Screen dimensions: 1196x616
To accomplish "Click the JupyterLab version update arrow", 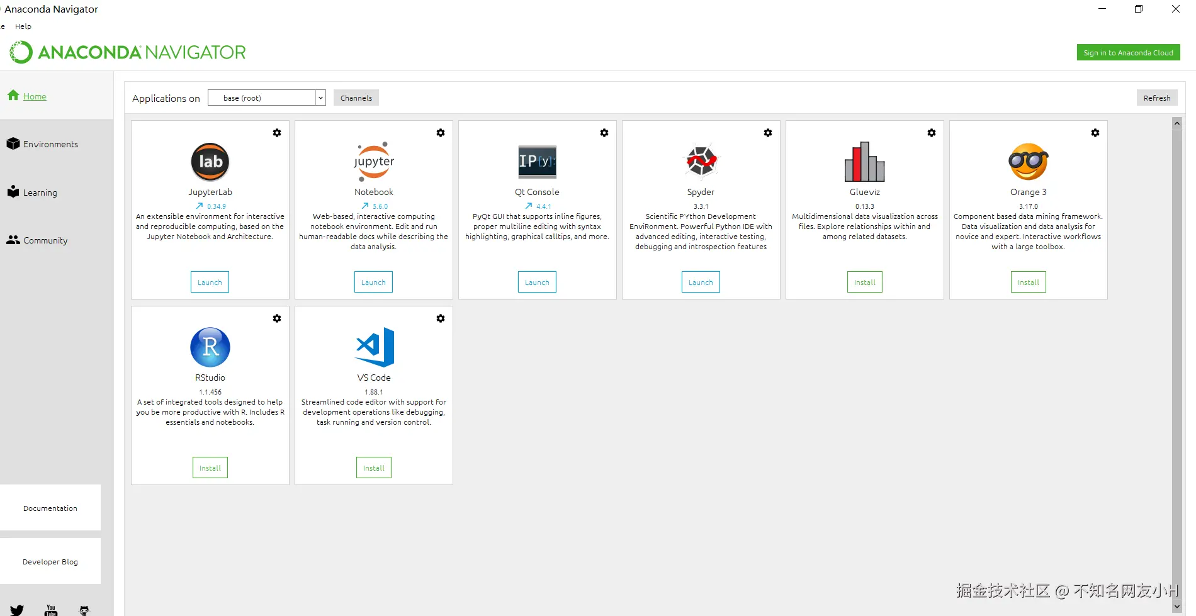I will click(x=200, y=206).
